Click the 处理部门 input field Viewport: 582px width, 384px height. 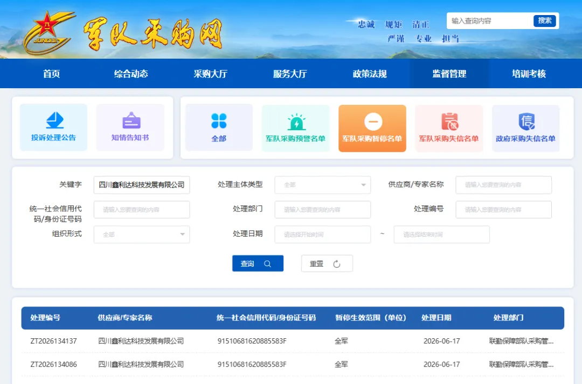tap(323, 210)
